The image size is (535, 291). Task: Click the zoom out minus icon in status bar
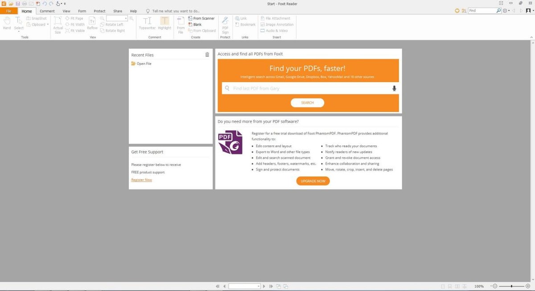[x=495, y=286]
